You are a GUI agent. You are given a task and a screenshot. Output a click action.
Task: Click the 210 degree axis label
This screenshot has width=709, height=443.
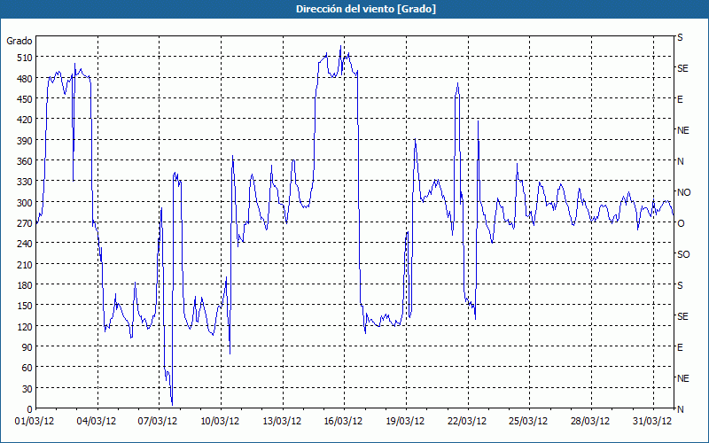pos(25,264)
